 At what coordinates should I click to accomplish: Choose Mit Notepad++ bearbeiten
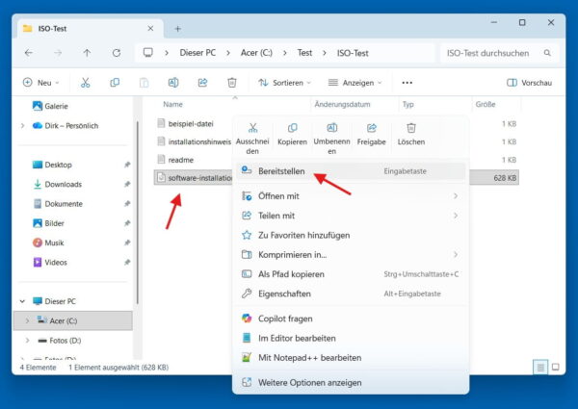(351, 357)
